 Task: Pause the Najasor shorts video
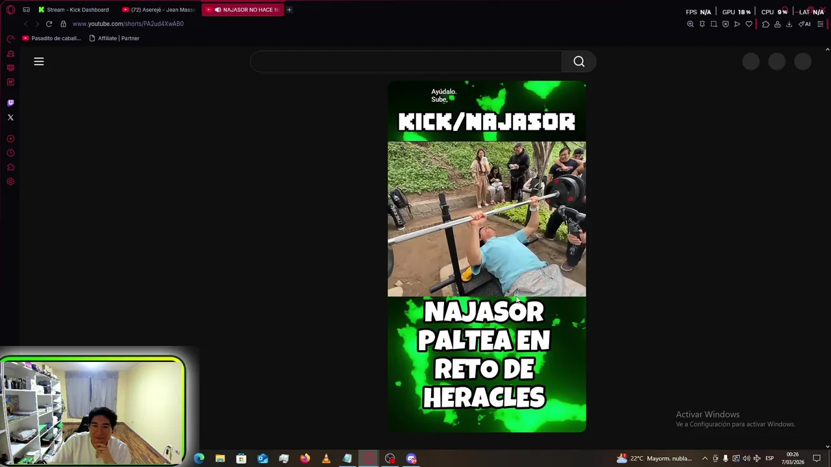487,256
